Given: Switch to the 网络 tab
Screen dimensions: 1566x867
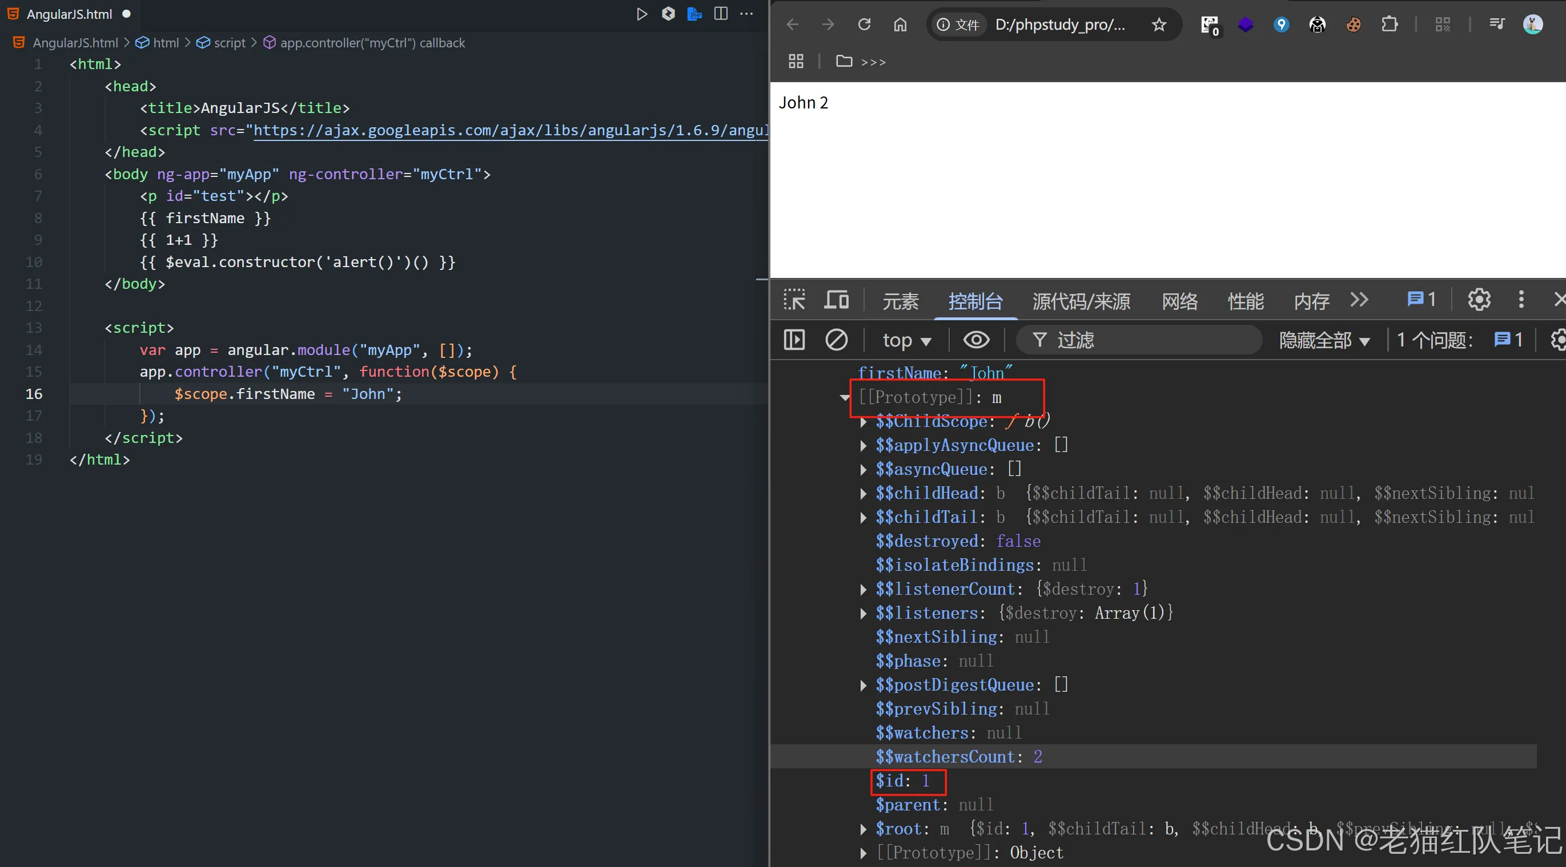Looking at the screenshot, I should (1179, 301).
